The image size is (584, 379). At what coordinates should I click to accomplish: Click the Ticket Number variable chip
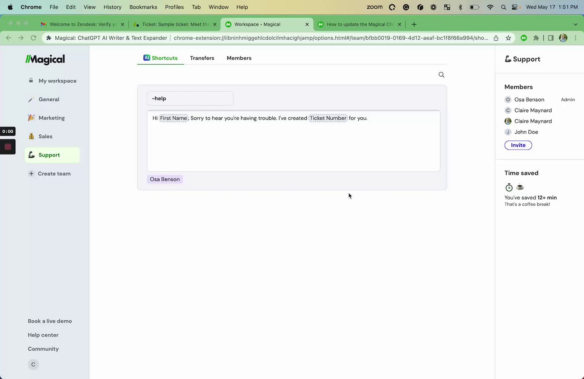coord(328,118)
